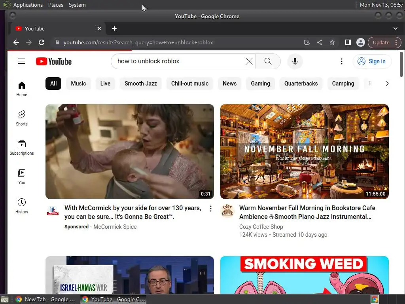Select the News filter chip

230,84
